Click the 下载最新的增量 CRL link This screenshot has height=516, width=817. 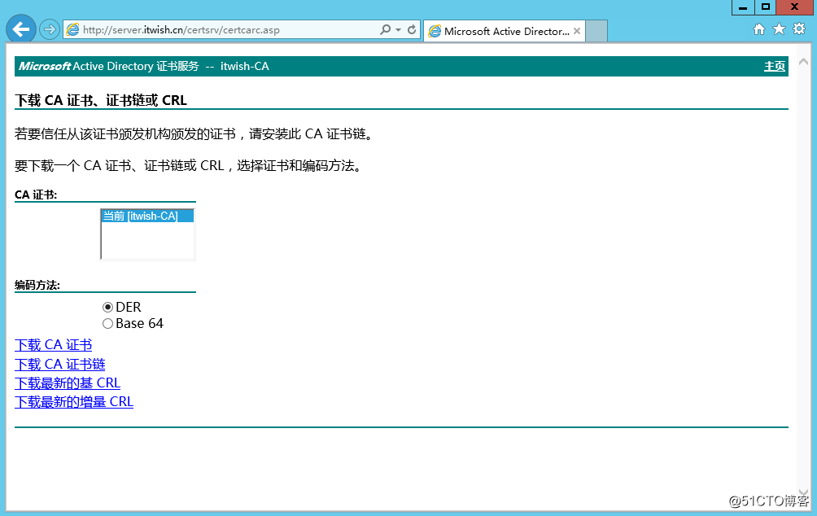pyautogui.click(x=74, y=402)
